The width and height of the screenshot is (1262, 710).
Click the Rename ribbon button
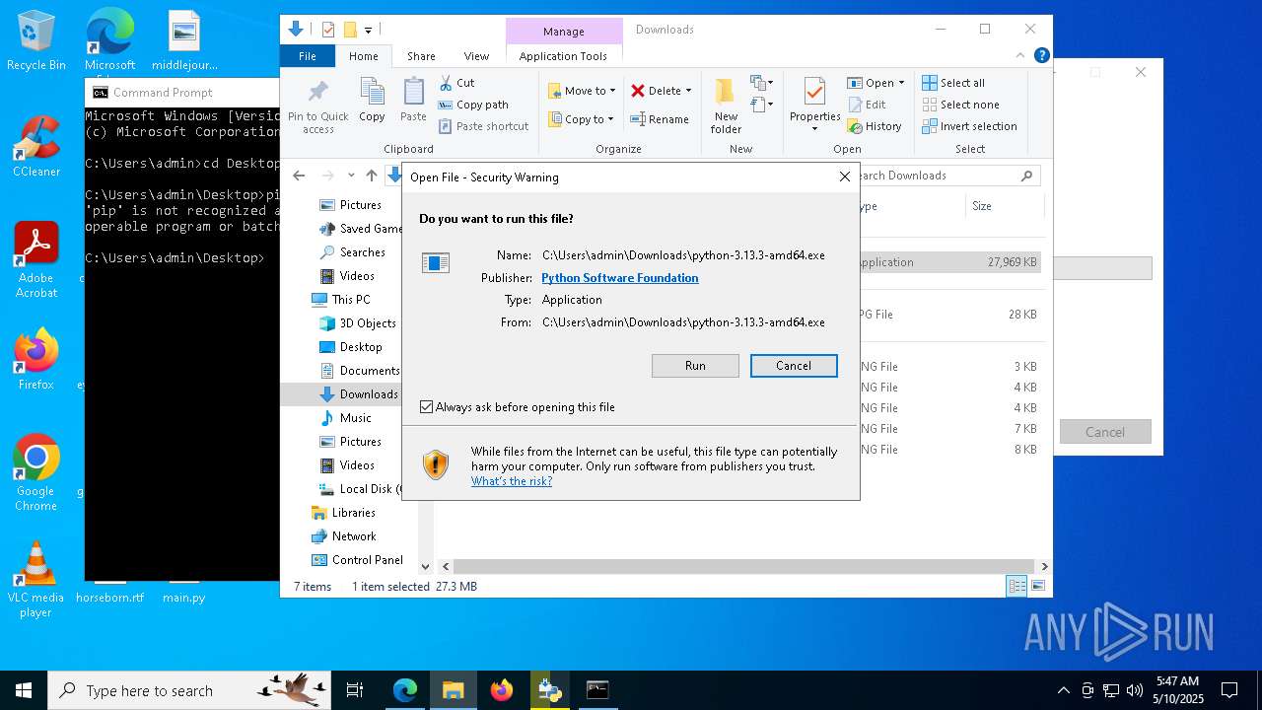click(660, 119)
